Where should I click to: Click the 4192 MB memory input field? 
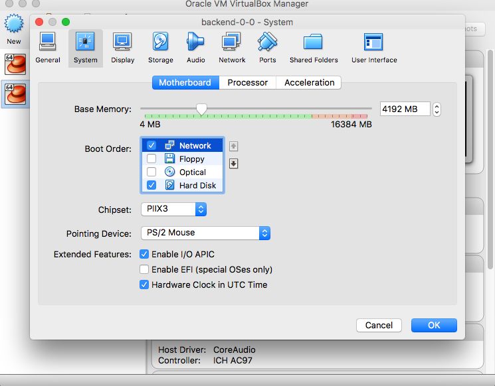point(405,109)
